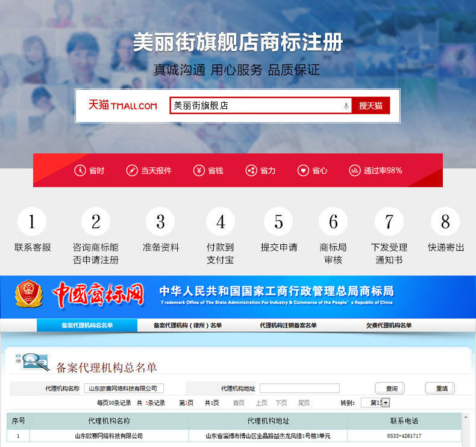Viewport: 476px width, 447px height.
Task: Select step 8 circle 快递寄出
Action: pos(445,221)
